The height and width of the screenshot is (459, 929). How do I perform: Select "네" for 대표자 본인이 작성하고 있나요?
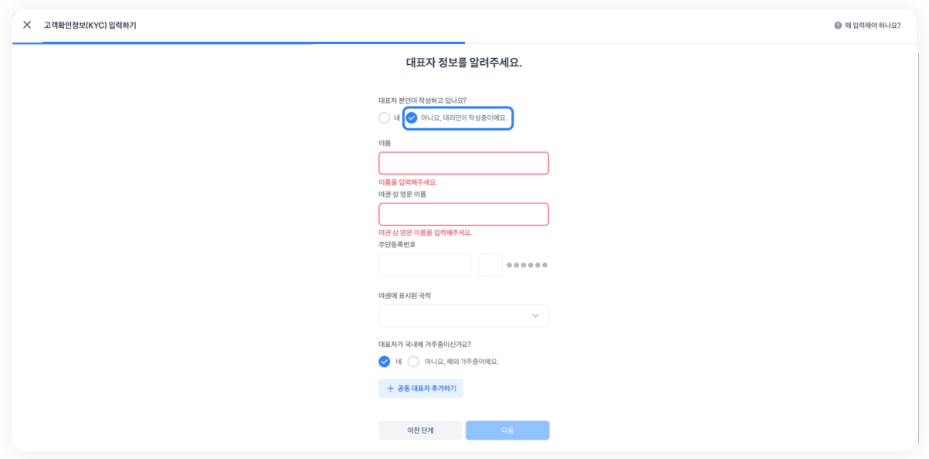[x=385, y=118]
